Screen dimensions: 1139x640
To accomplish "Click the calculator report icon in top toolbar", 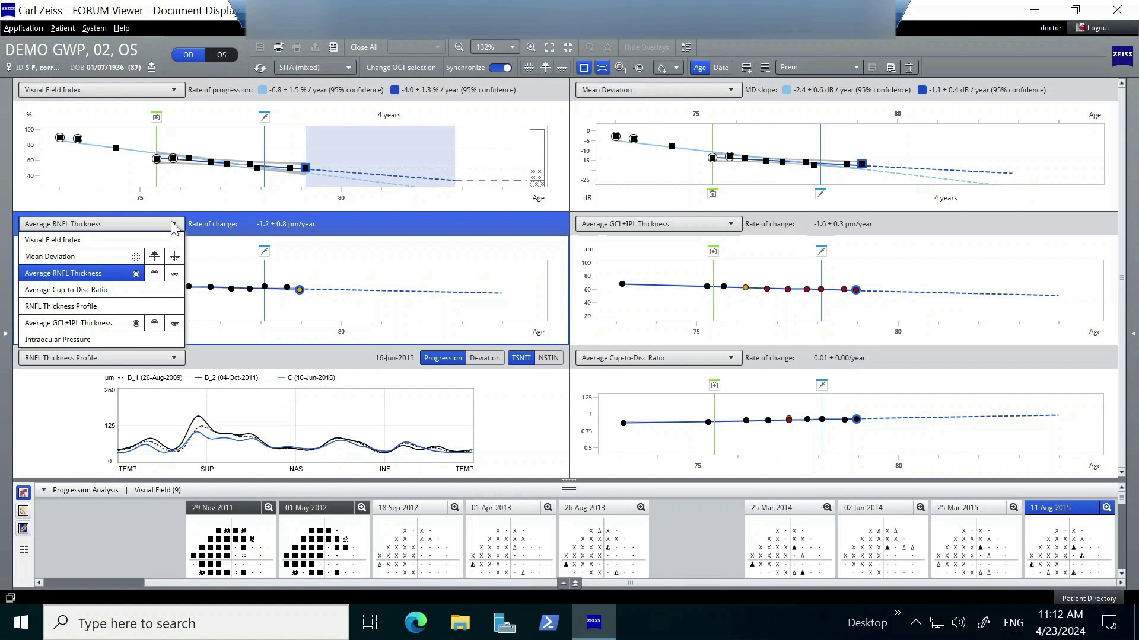I will [333, 47].
